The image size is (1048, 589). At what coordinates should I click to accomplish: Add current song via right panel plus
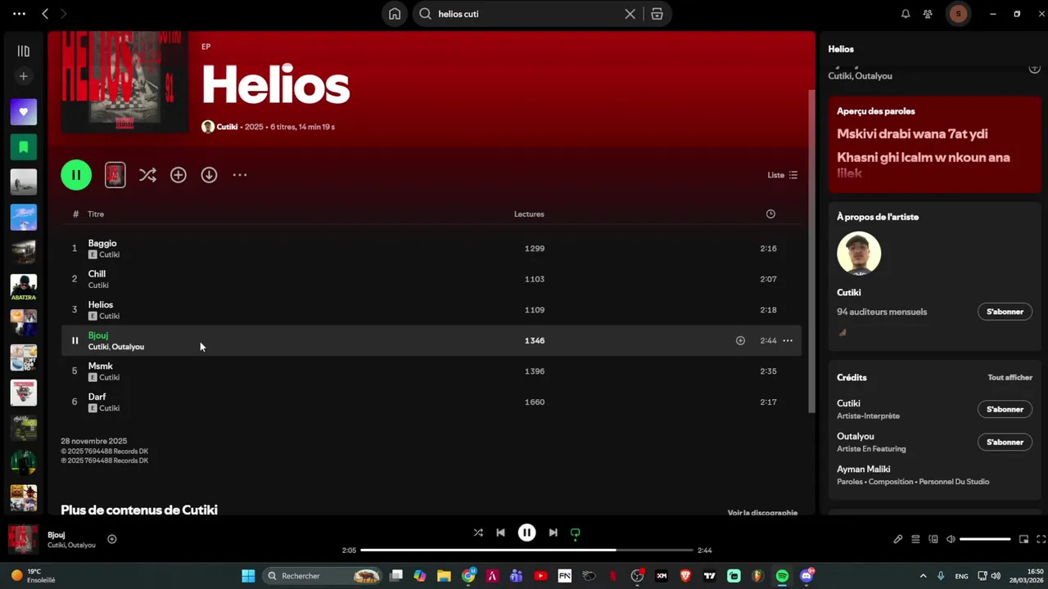(x=1034, y=69)
